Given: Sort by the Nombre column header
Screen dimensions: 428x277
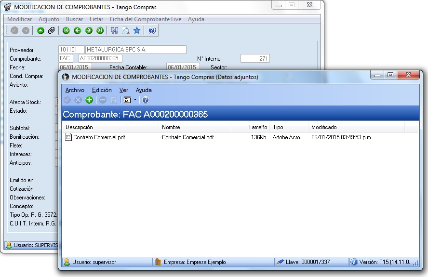Looking at the screenshot, I should (195, 127).
